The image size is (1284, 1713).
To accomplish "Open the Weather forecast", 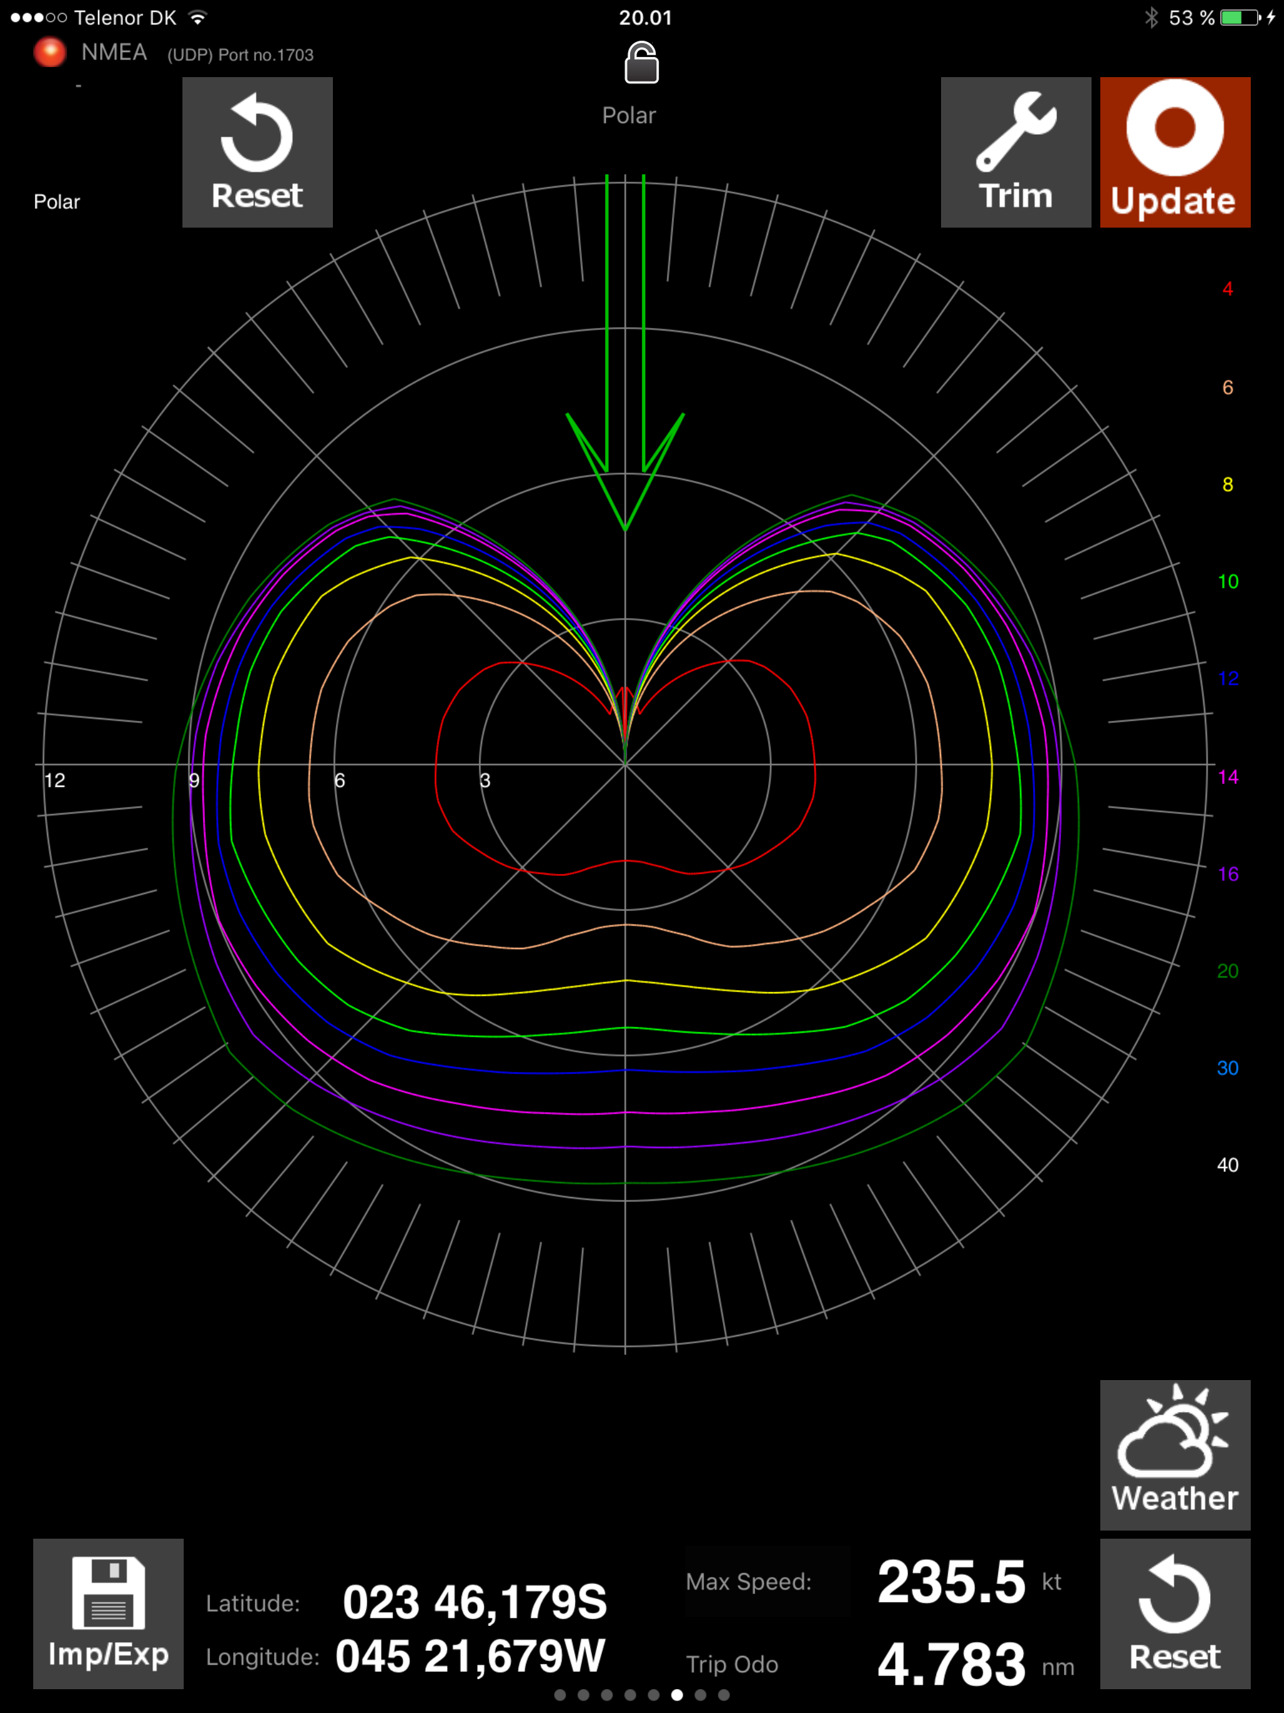I will coord(1175,1454).
